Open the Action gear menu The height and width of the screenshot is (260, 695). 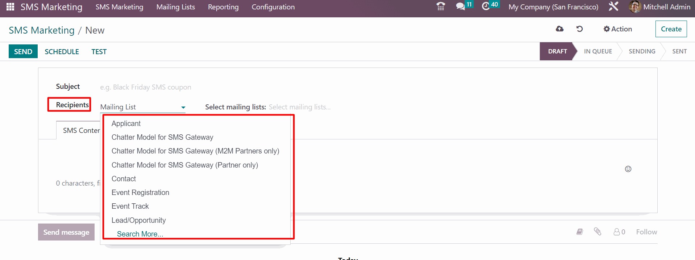pos(617,29)
